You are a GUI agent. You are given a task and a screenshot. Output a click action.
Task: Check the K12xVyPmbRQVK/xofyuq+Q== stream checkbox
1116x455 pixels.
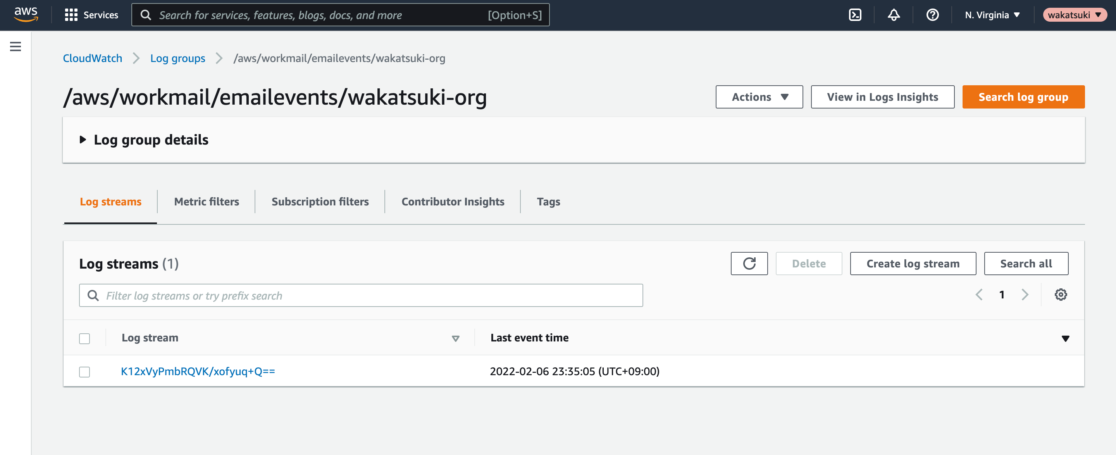[x=84, y=372]
